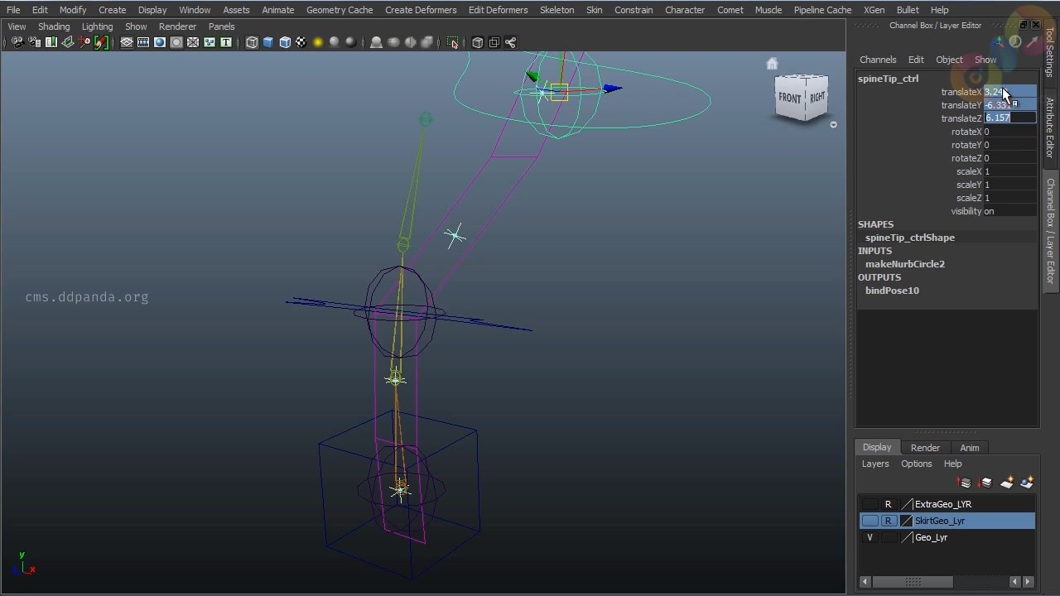Open the viewport Renderer menu

177,26
